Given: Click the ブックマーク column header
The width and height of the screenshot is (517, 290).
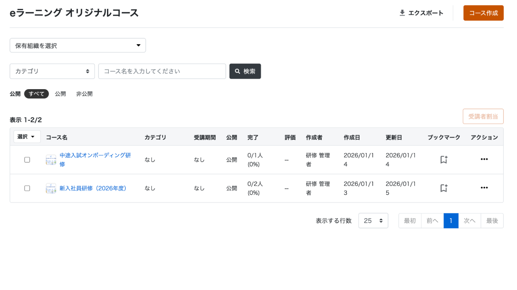Looking at the screenshot, I should tap(444, 137).
